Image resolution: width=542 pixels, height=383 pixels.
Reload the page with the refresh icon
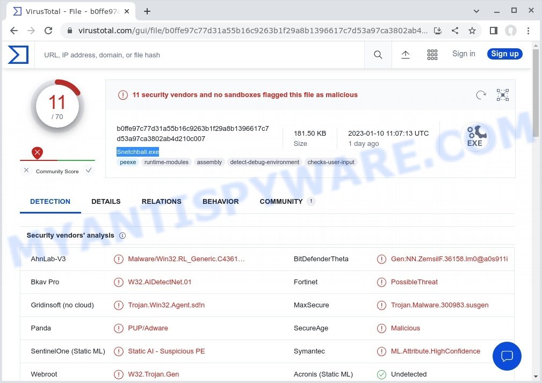(48, 31)
